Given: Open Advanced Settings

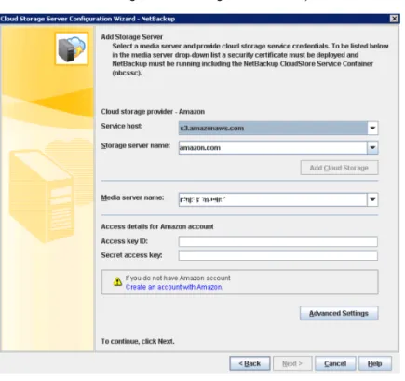Looking at the screenshot, I should pyautogui.click(x=339, y=313).
